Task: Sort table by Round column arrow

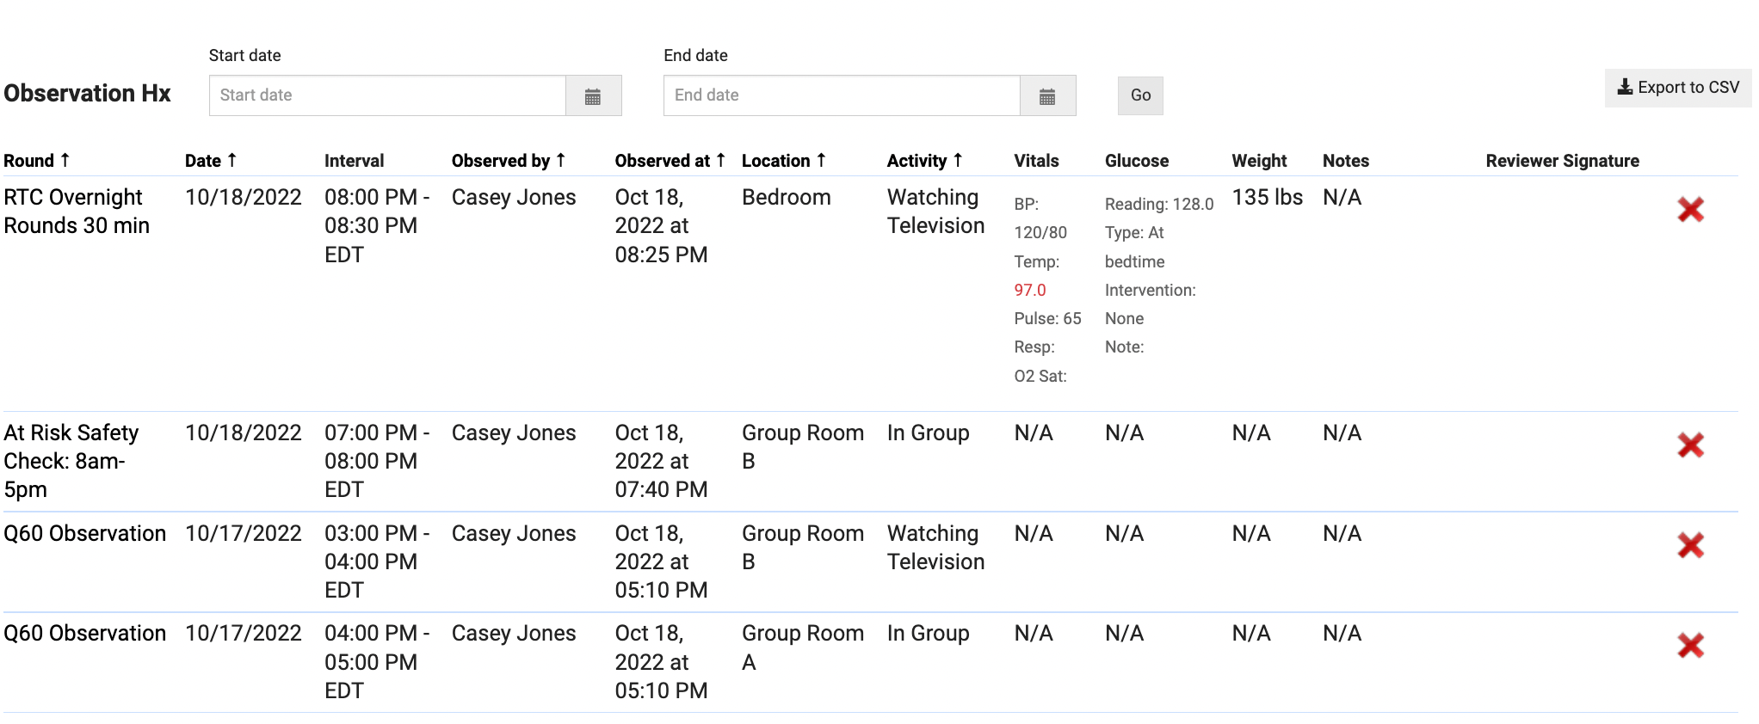Action: click(x=65, y=160)
